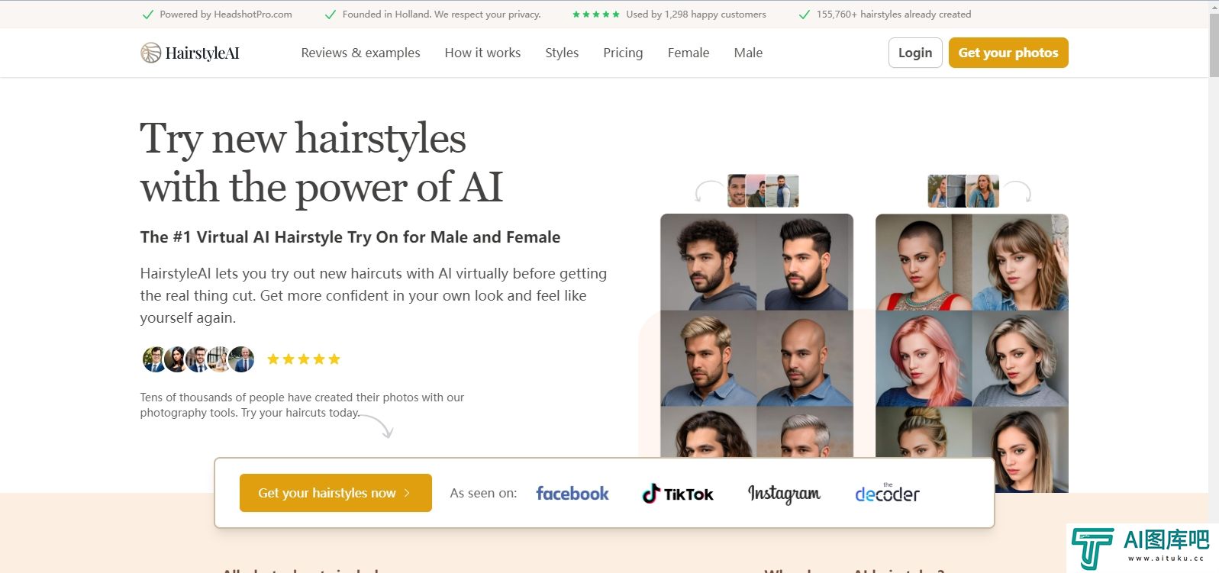
Task: Click the pink-haired woman hairstyle image
Action: point(924,359)
